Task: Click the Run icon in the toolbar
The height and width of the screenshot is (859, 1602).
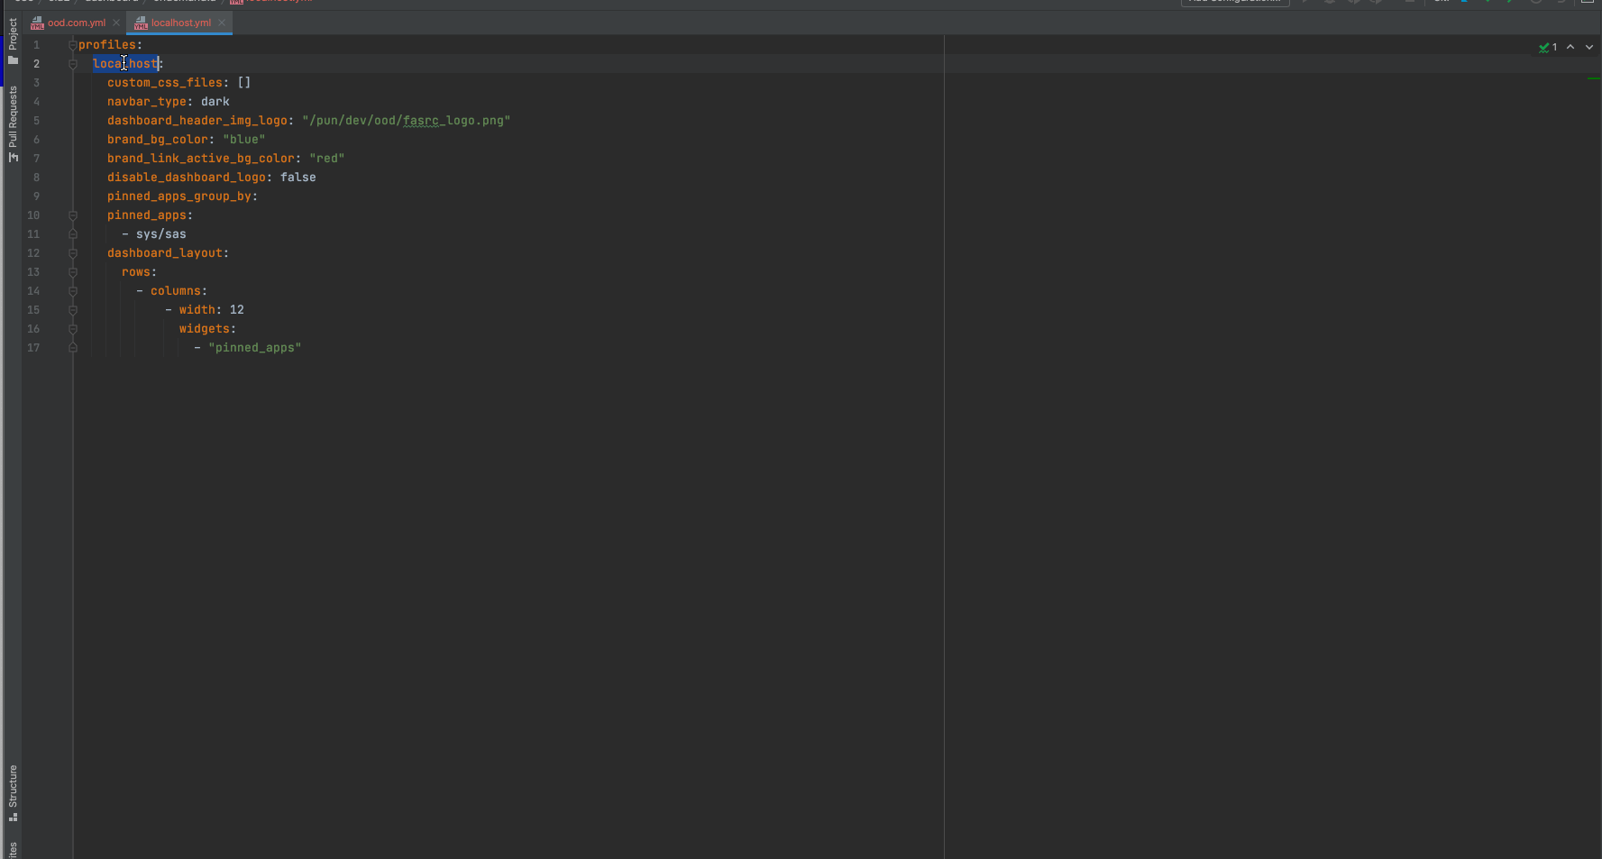Action: (x=1305, y=3)
